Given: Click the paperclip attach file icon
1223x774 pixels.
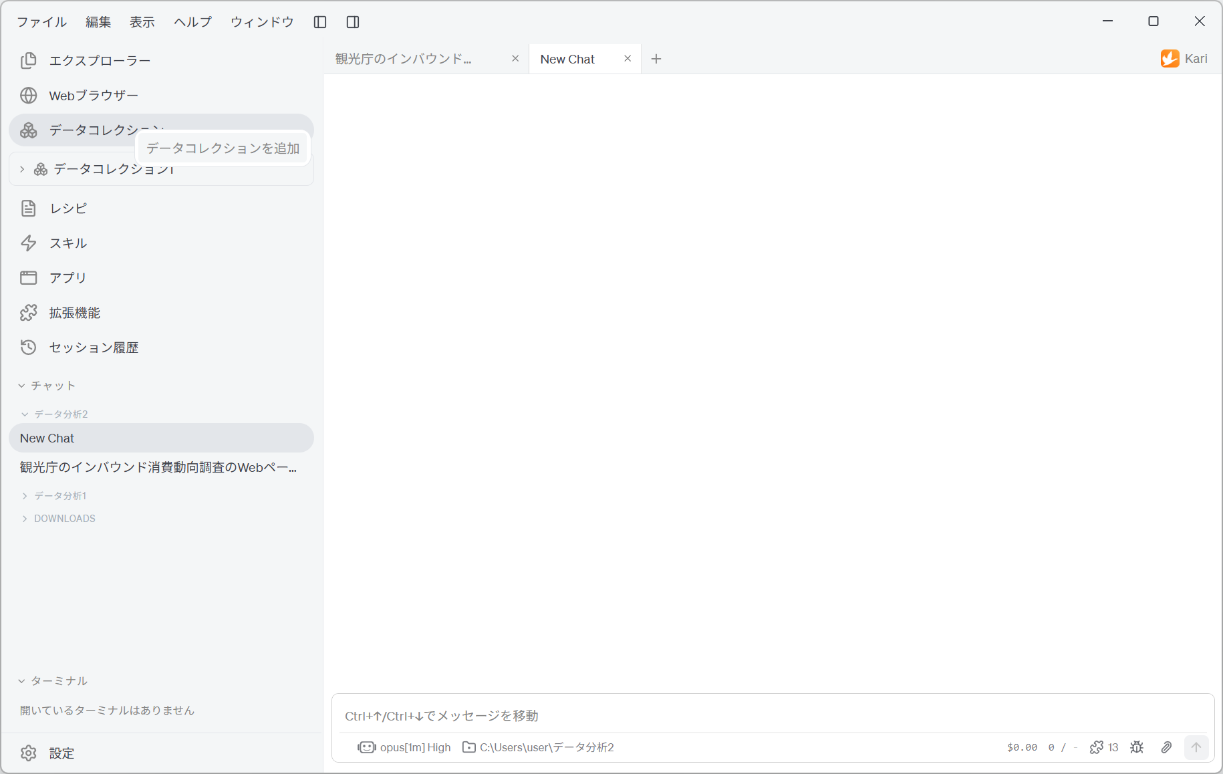Looking at the screenshot, I should 1166,747.
